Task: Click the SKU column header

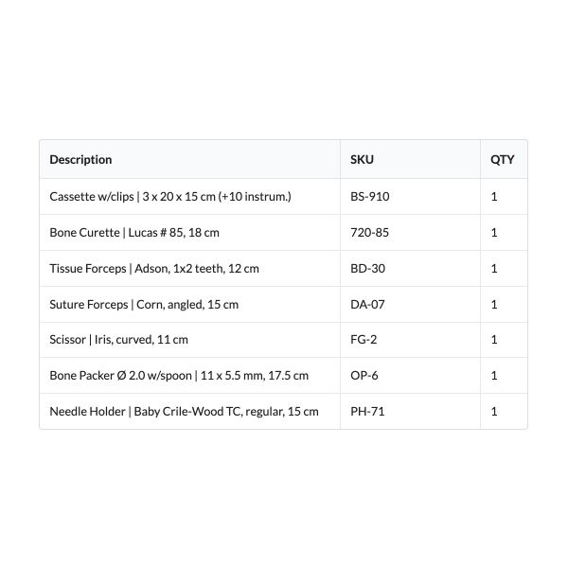Action: point(362,160)
